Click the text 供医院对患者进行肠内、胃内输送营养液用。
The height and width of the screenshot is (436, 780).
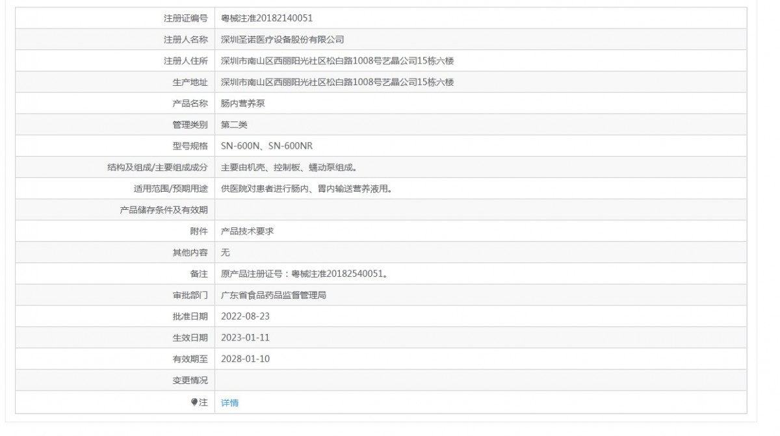click(x=307, y=189)
